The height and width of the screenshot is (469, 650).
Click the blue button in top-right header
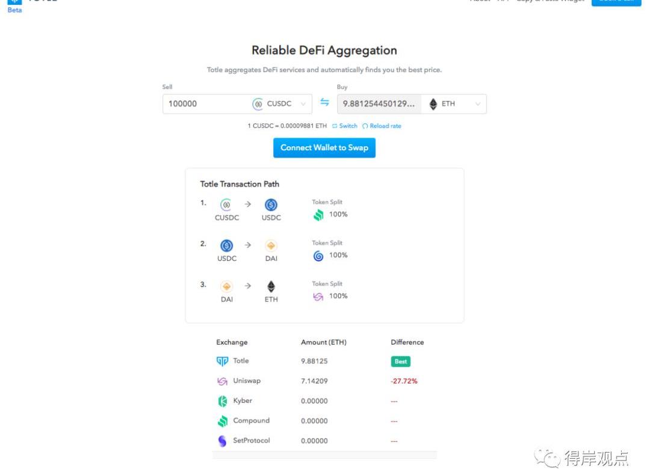click(616, 2)
